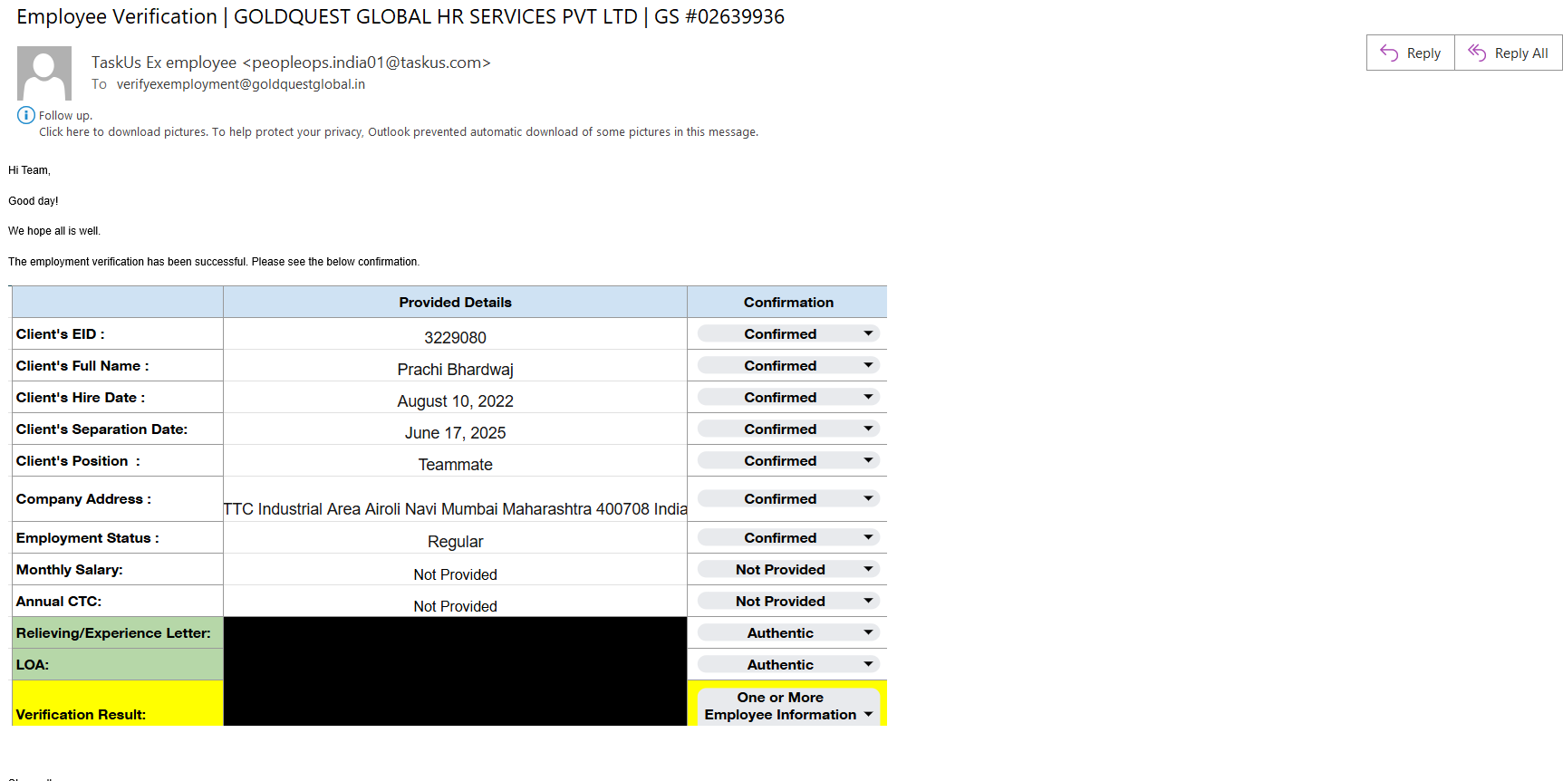The image size is (1563, 781).
Task: Click the Company Address row label
Action: tap(83, 499)
